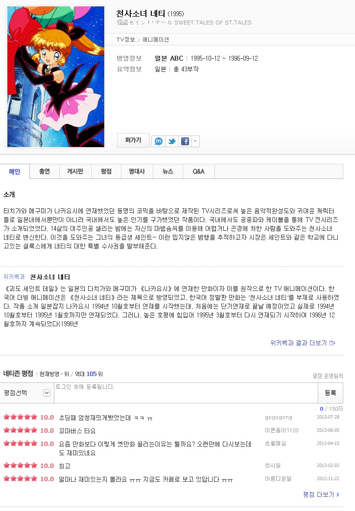
Task: Share on Twitter bird icon
Action: point(172,141)
